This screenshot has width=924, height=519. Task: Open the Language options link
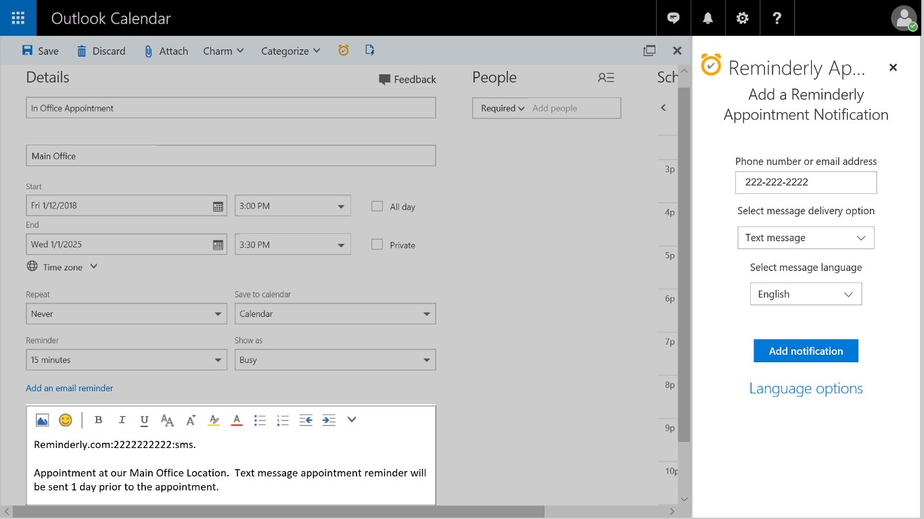tap(806, 389)
